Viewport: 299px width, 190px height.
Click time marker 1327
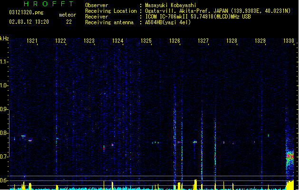coord(203,41)
